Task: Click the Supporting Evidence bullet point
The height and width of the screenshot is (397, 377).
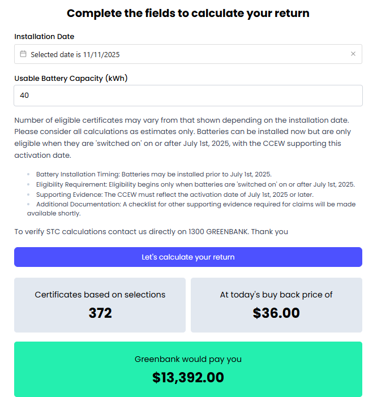Action: (174, 195)
